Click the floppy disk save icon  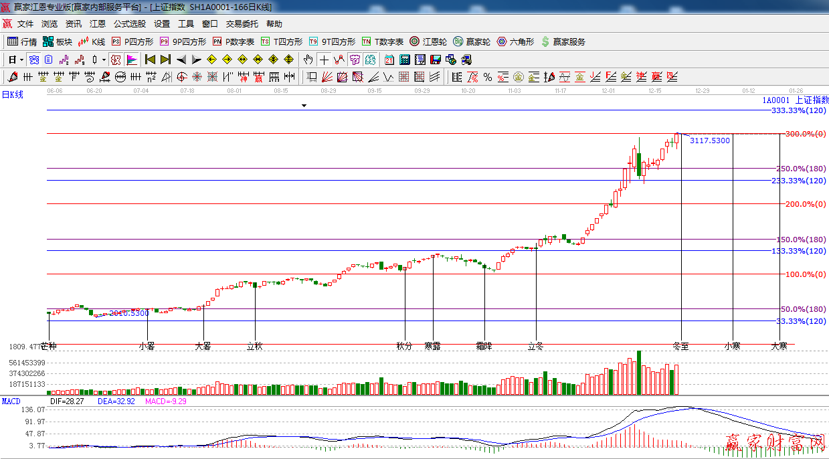point(436,60)
